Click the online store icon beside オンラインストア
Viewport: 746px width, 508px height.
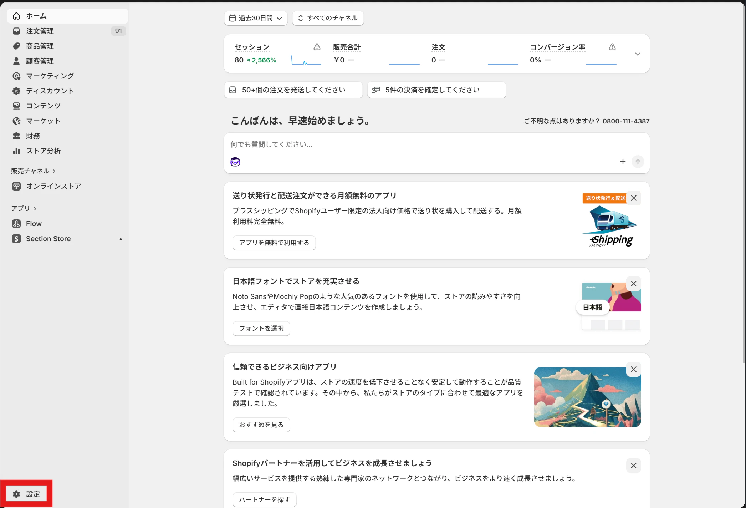coord(16,186)
